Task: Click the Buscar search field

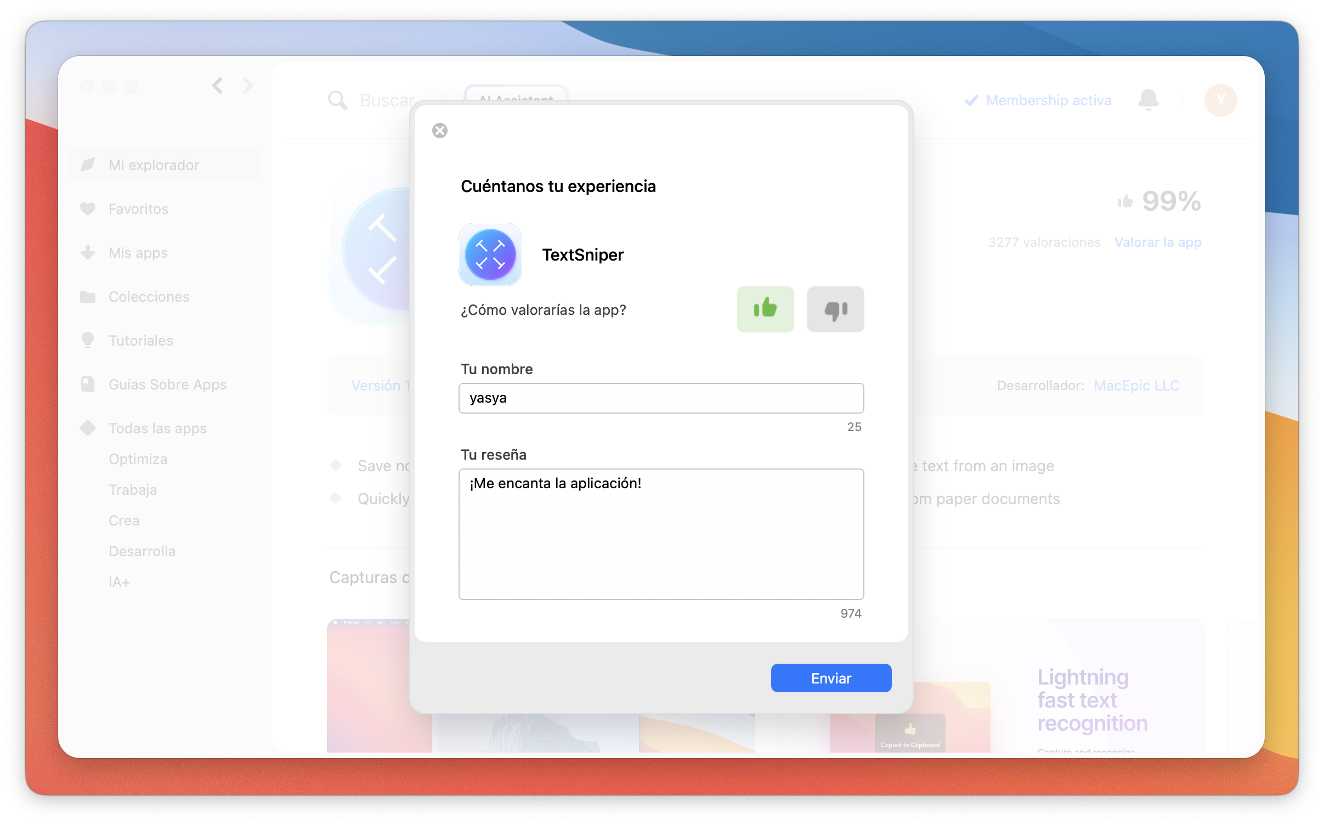Action: tap(387, 100)
